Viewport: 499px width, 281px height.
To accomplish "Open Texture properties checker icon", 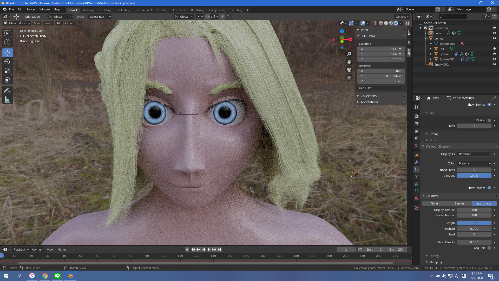I will coord(417,208).
